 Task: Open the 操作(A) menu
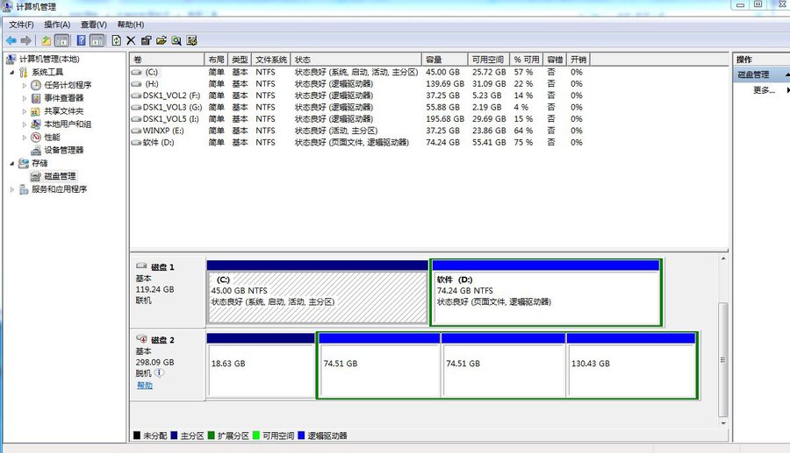click(57, 25)
